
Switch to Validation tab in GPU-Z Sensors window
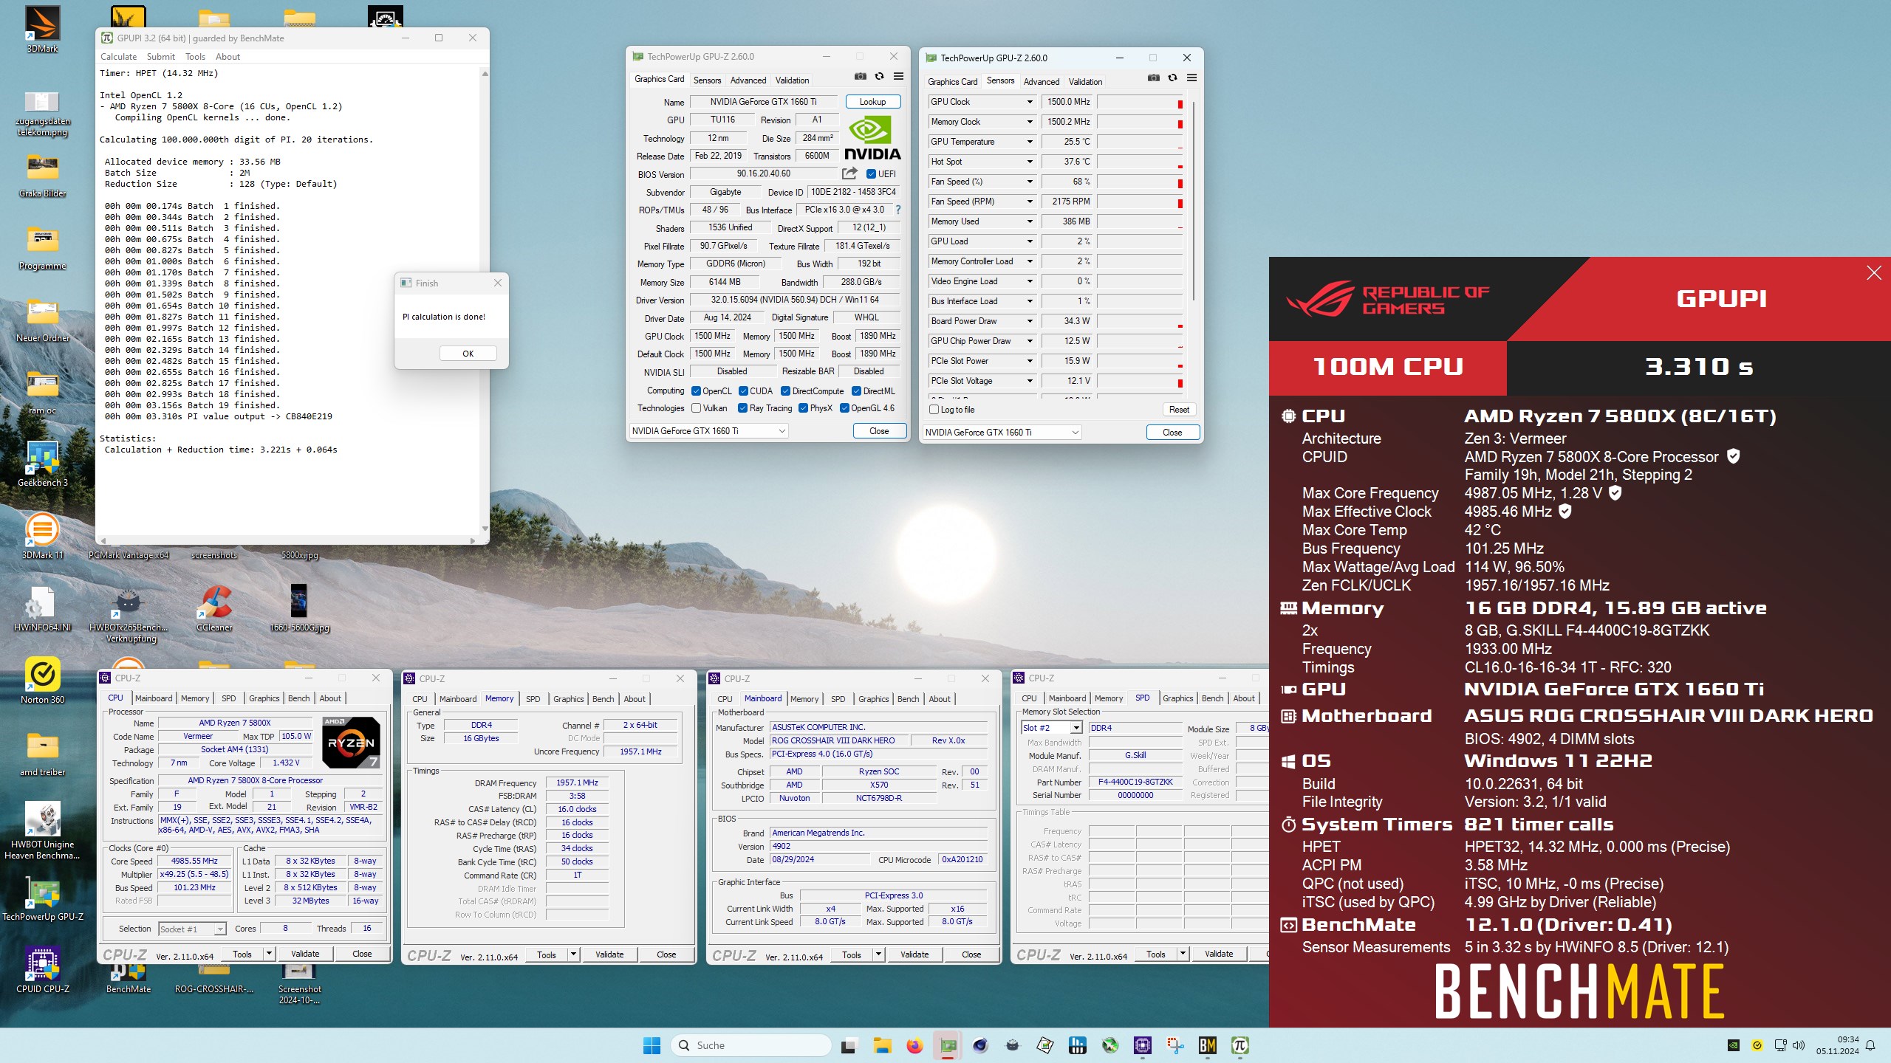click(x=1085, y=82)
